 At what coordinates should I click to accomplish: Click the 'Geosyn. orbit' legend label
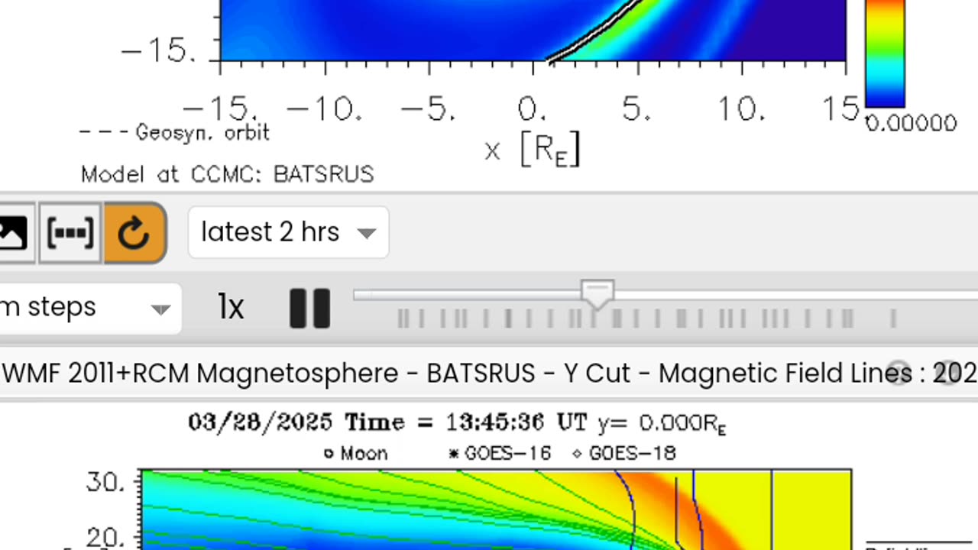point(202,132)
